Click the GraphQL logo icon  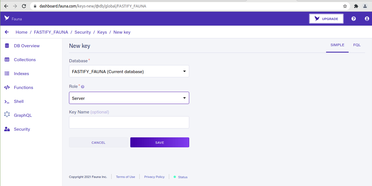tap(7, 114)
